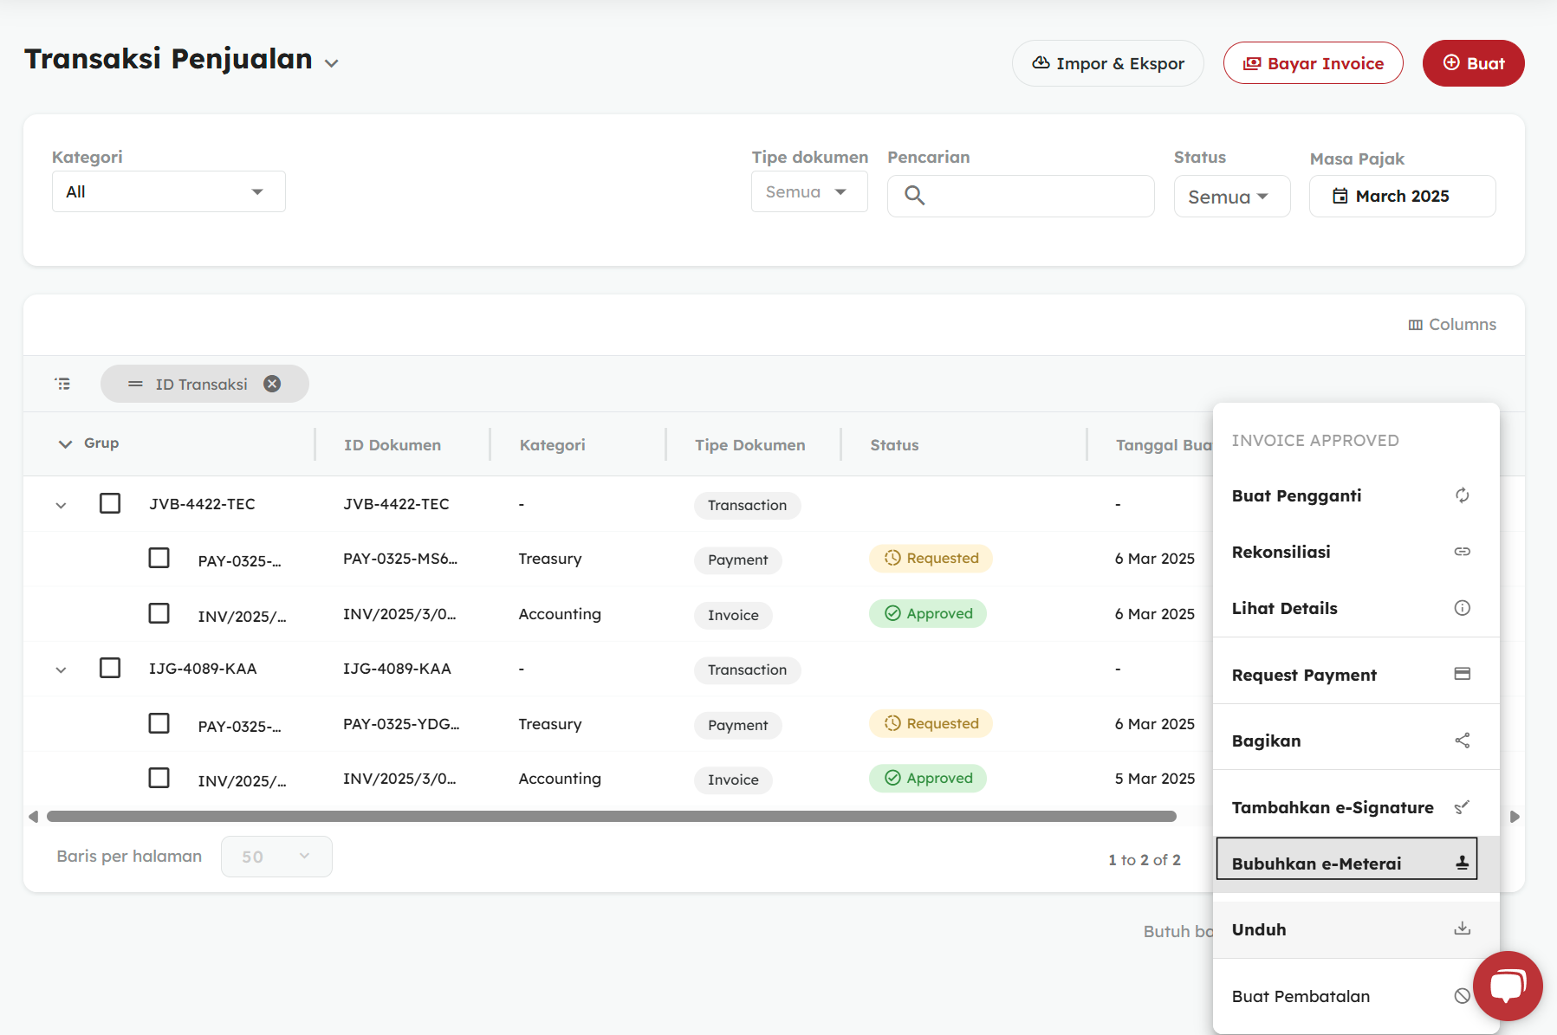Click the search magnifier icon
Image resolution: width=1557 pixels, height=1035 pixels.
pos(914,196)
